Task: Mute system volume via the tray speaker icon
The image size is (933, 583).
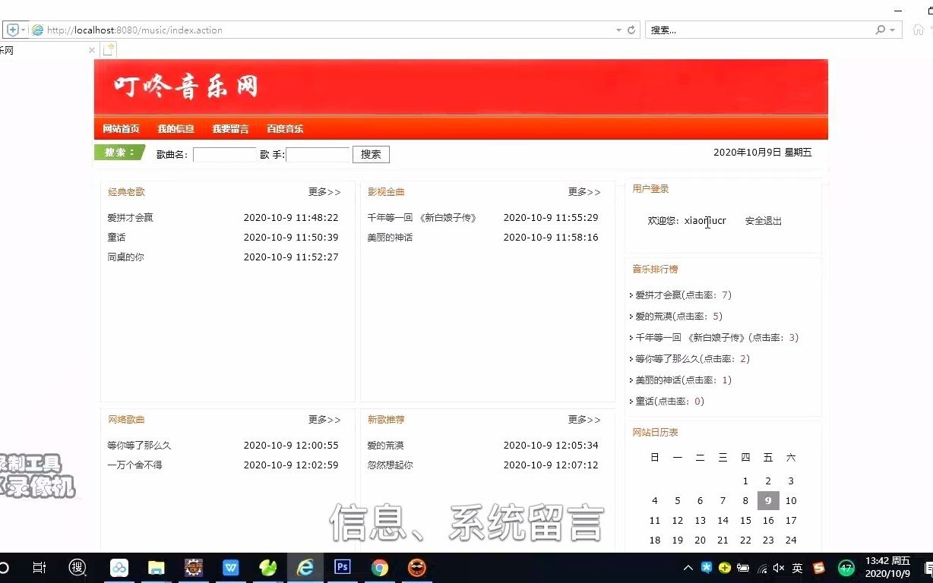Action: tap(778, 567)
